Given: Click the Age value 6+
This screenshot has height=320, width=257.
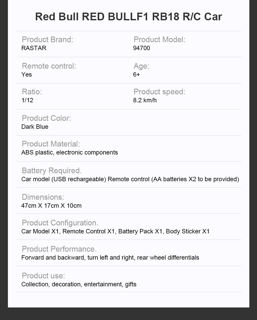Looking at the screenshot, I should click(x=136, y=75).
